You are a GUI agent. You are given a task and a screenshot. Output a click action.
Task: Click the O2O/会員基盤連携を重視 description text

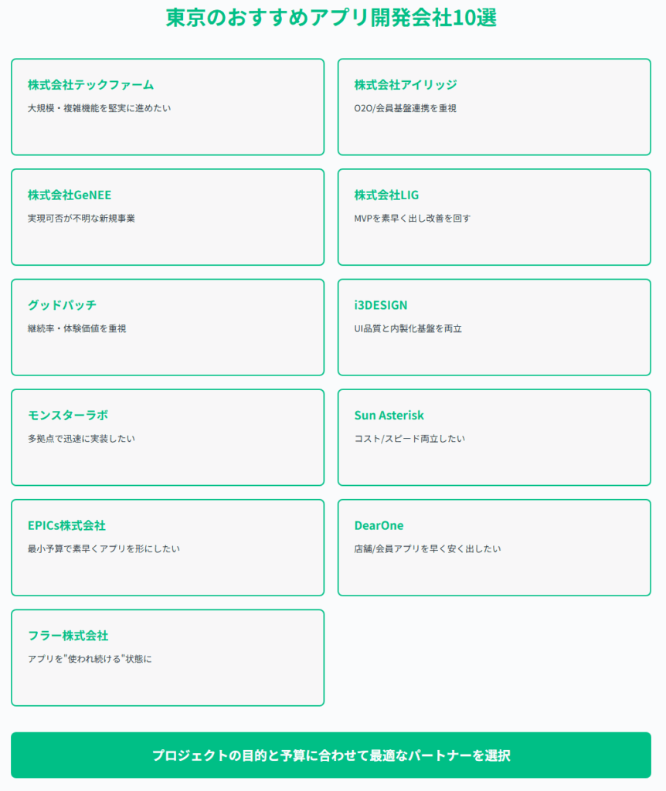405,108
